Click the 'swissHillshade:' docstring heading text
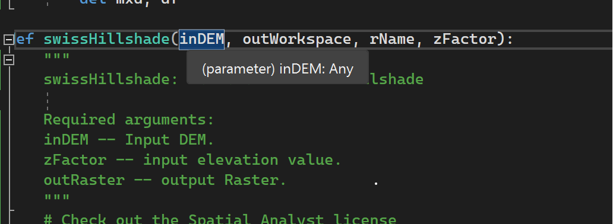 [x=111, y=79]
